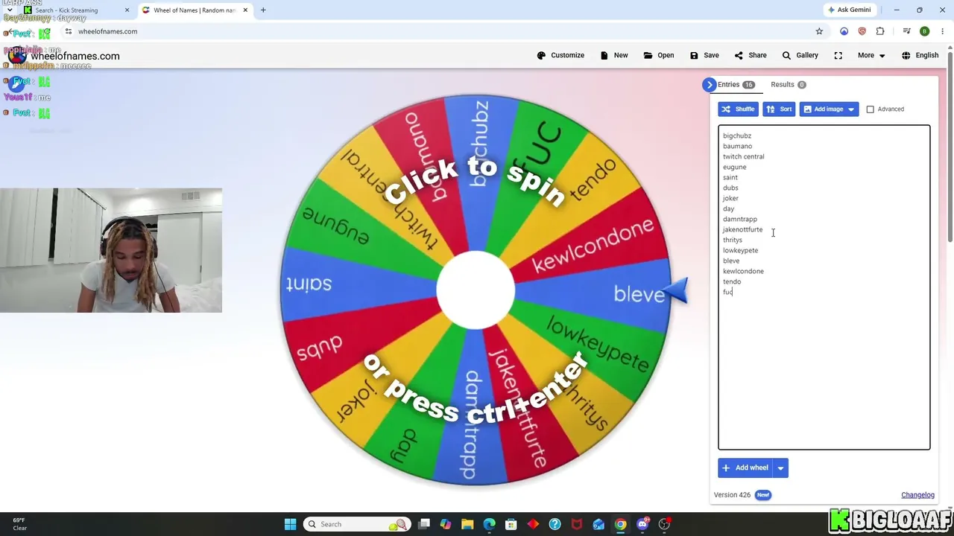Viewport: 954px width, 536px height.
Task: Open OBS Studio from the taskbar
Action: pos(664,524)
